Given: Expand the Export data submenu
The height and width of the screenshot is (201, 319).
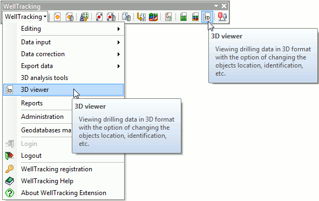Looking at the screenshot, I should (63, 66).
